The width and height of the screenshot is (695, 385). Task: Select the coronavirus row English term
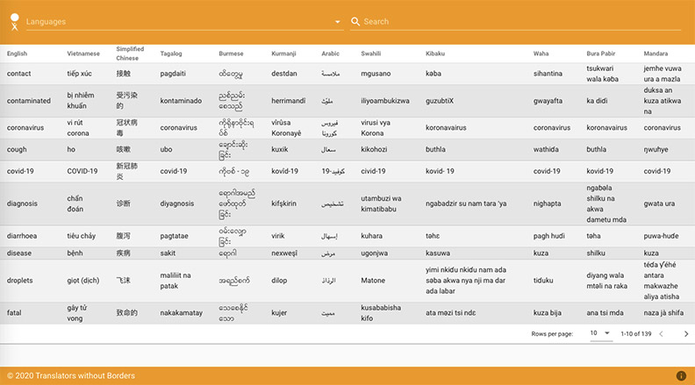(25, 128)
